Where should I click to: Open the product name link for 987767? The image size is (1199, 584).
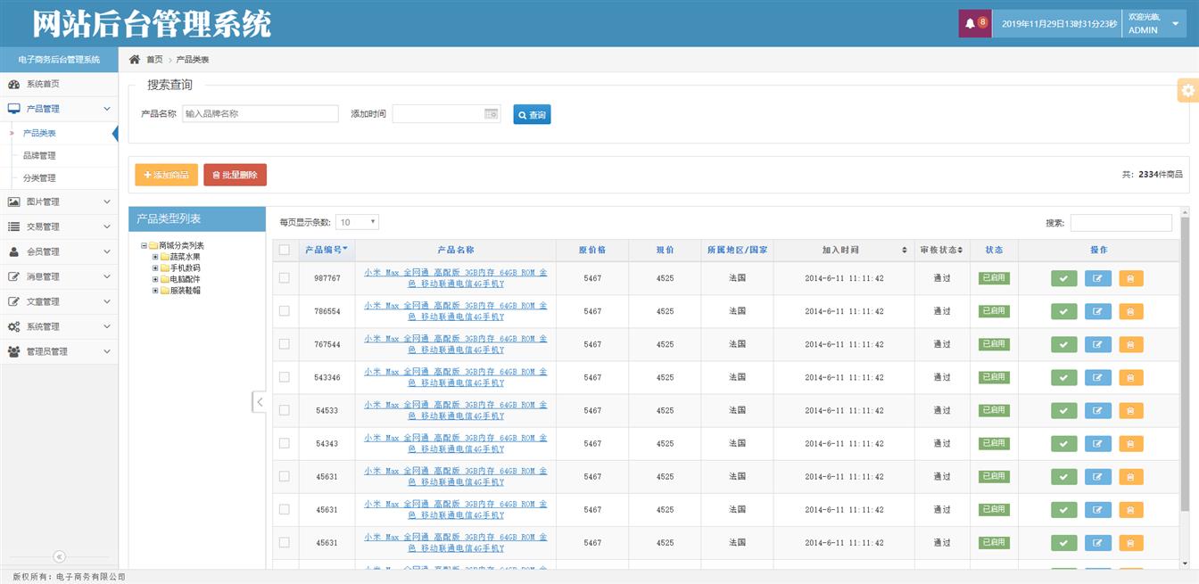(x=456, y=278)
